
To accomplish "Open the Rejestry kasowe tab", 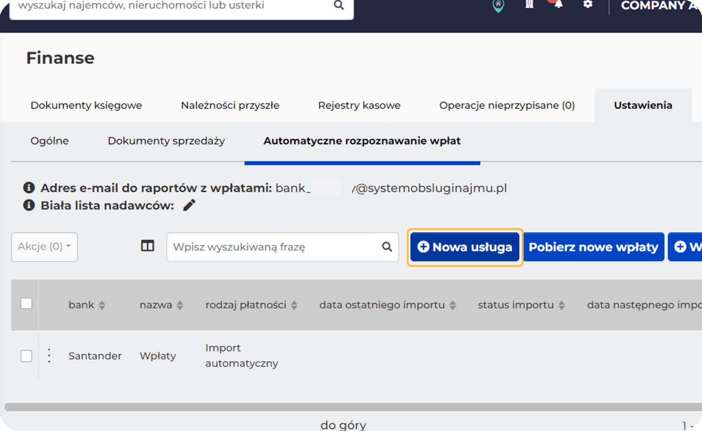I will 359,105.
